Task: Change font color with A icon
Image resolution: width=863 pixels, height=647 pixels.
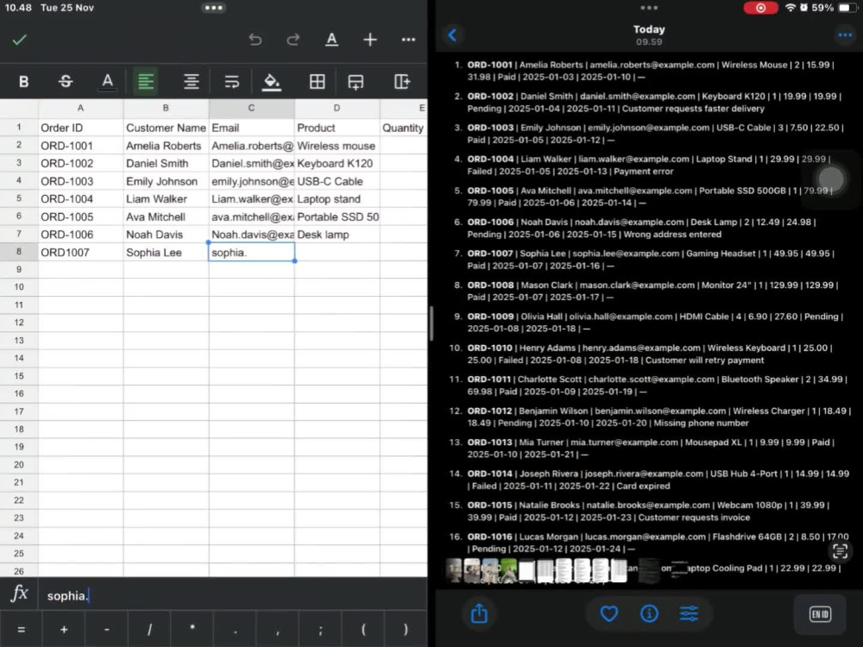Action: pyautogui.click(x=107, y=82)
